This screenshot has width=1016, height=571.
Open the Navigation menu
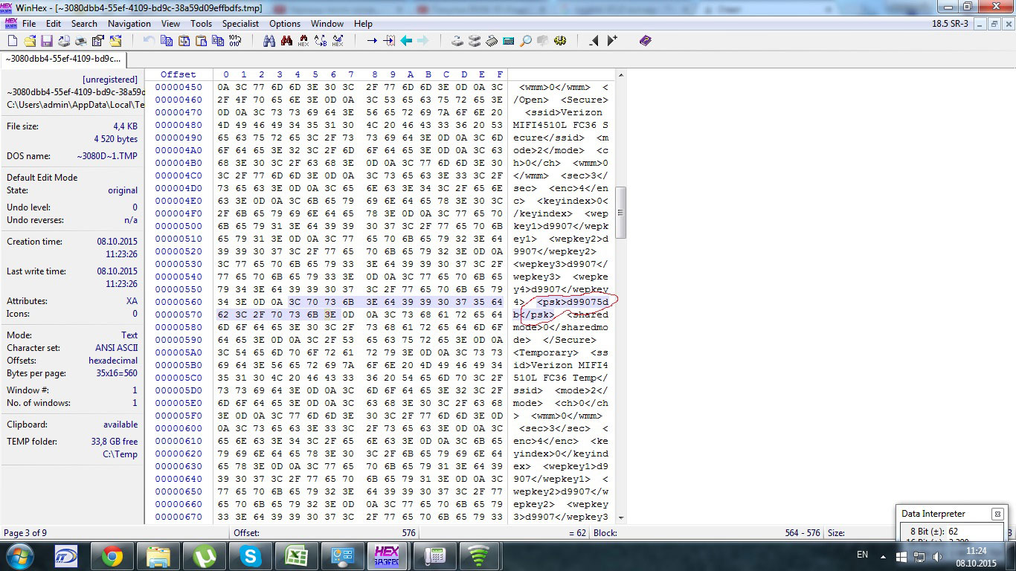129,24
